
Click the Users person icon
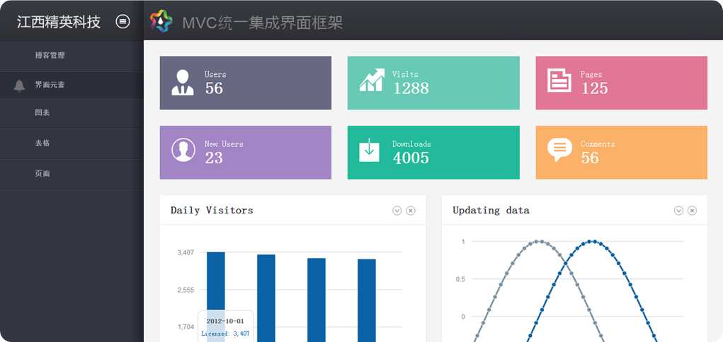[183, 83]
